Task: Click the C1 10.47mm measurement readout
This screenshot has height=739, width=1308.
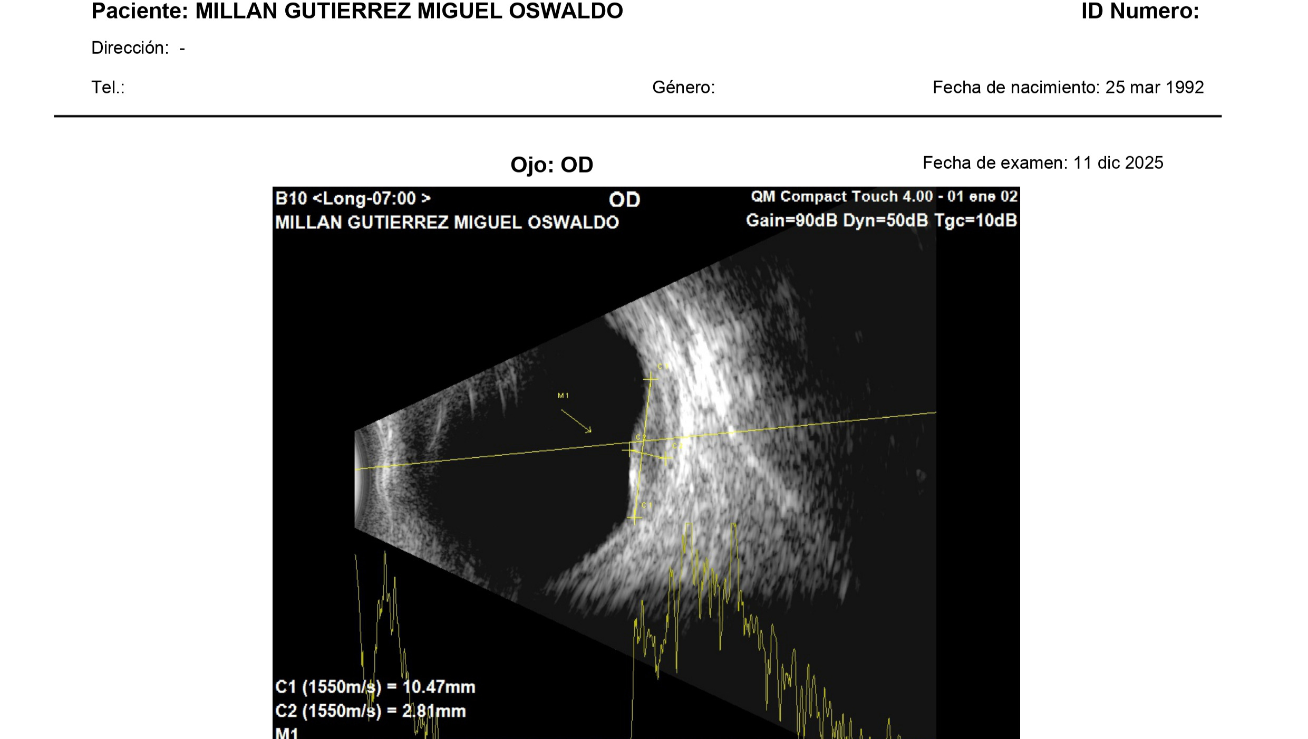Action: click(375, 687)
